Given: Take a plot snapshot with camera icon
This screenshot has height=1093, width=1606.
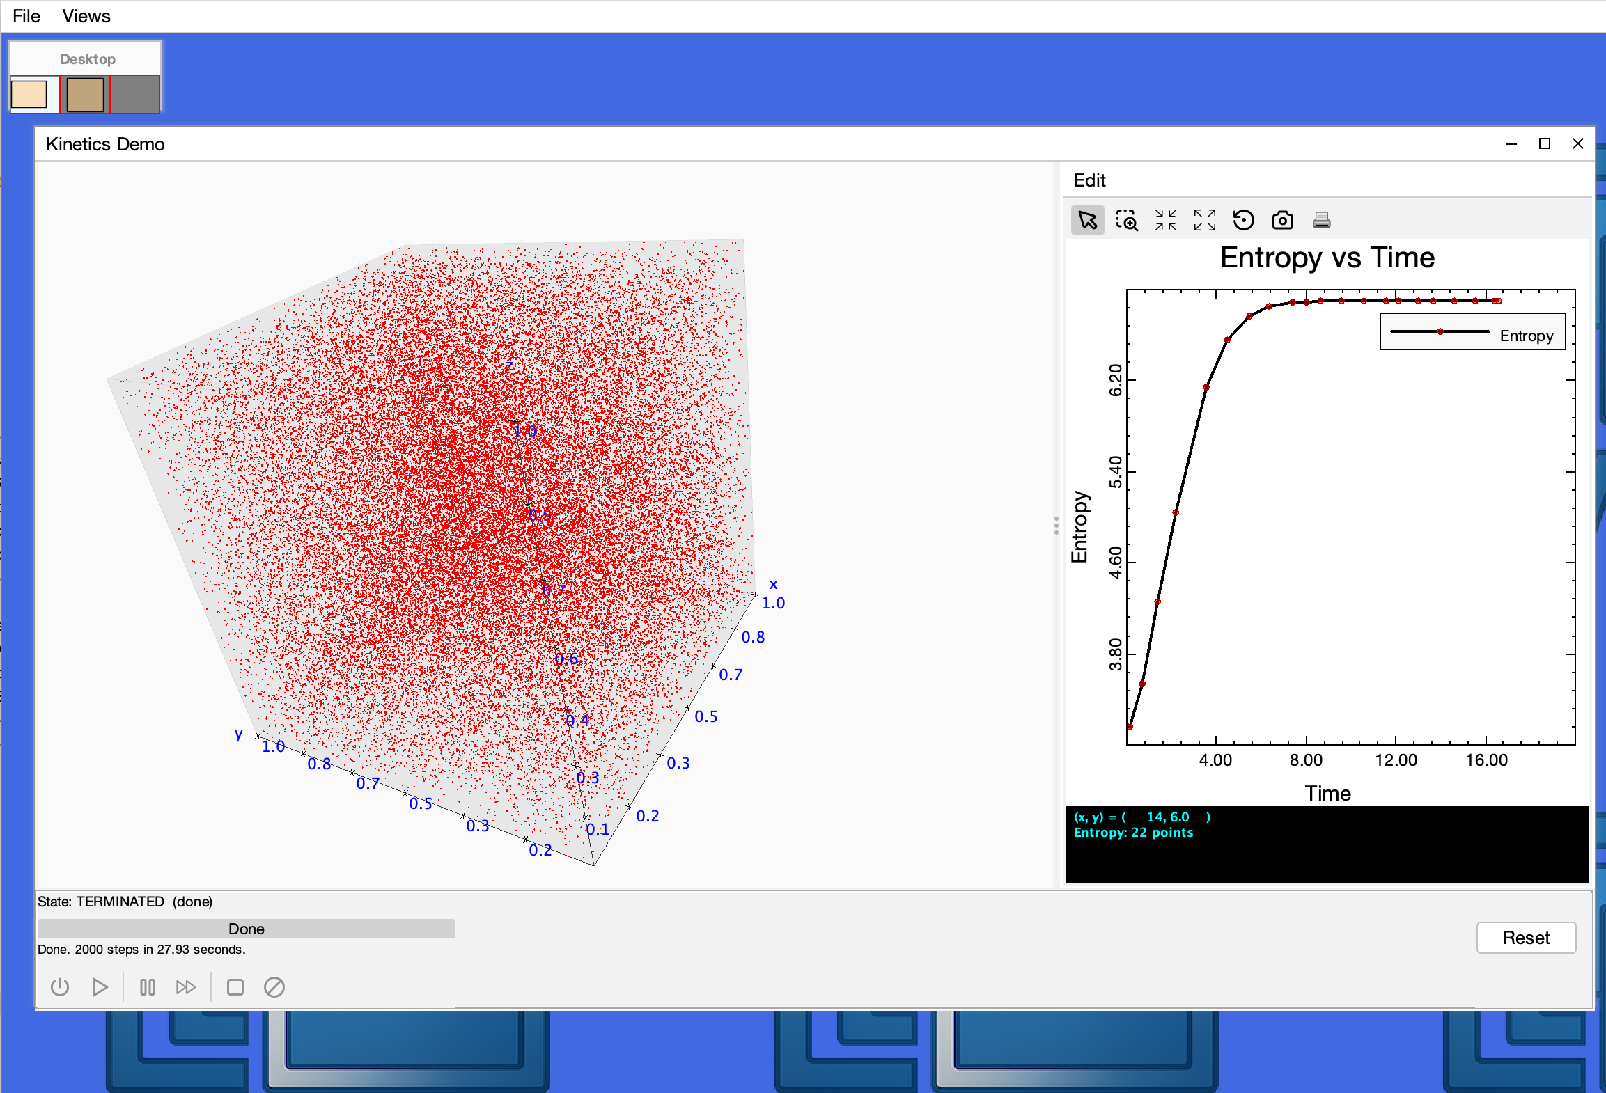Looking at the screenshot, I should (x=1282, y=221).
